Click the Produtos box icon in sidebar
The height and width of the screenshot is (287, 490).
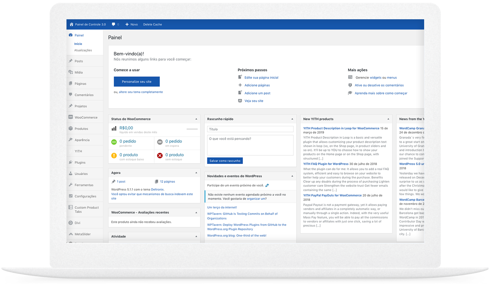[x=71, y=129]
